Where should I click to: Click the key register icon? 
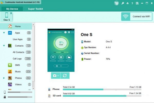123,3
